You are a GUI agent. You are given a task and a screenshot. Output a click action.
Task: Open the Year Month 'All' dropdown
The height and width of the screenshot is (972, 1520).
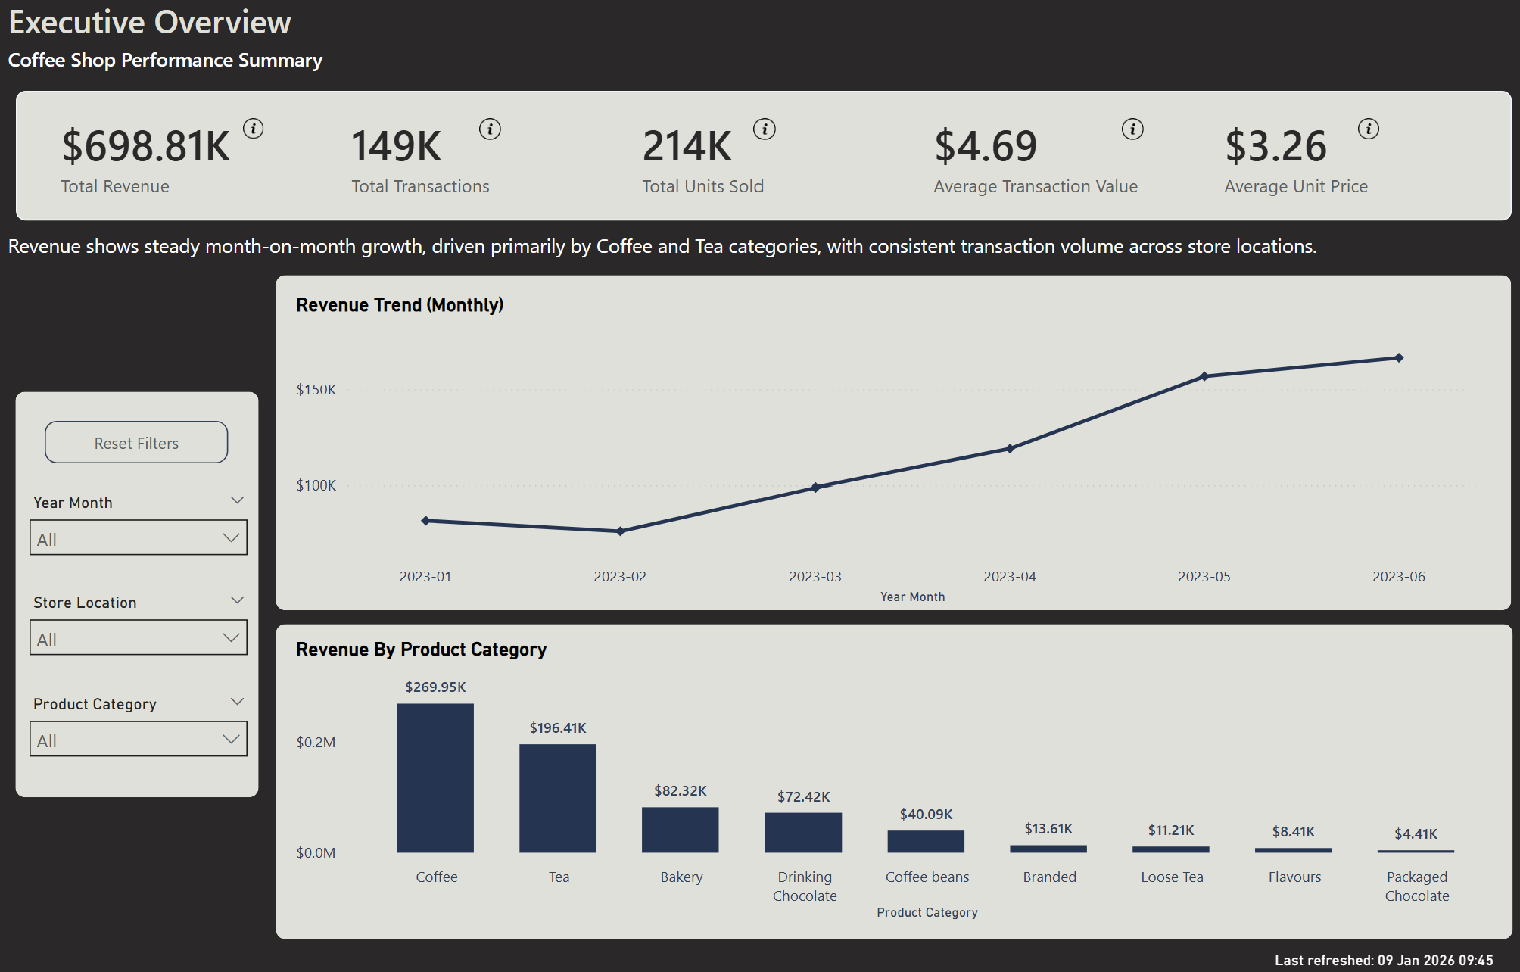coord(138,537)
